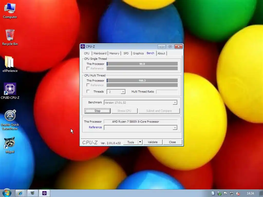263x197 pixels.
Task: Click the CPU-Z title bar icon
Action: tap(83, 46)
